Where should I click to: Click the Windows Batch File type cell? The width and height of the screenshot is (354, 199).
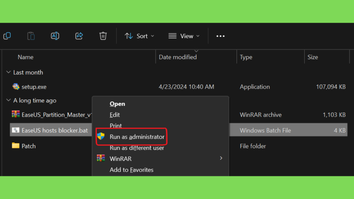[x=265, y=130]
